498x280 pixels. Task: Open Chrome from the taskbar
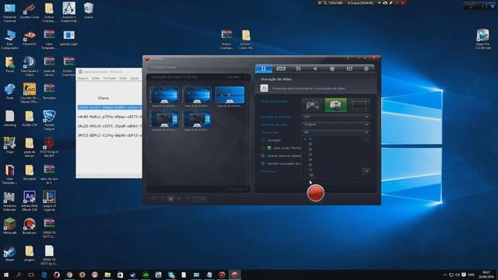click(69, 275)
